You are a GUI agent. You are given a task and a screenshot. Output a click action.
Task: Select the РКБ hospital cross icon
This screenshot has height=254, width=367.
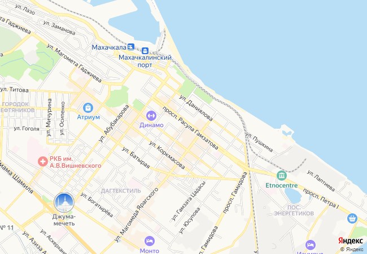(x=43, y=161)
